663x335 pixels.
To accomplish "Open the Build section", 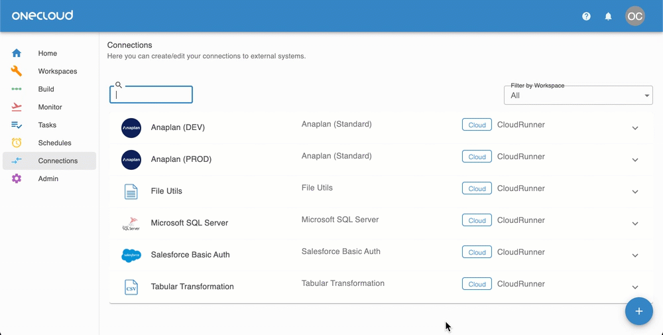I will 50,89.
